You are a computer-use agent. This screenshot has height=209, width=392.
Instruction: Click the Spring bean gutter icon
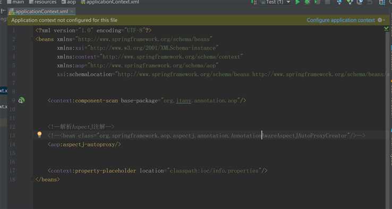pyautogui.click(x=21, y=101)
